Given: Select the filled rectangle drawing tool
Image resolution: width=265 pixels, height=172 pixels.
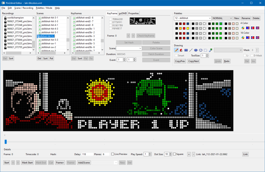Looking at the screenshot, I should point(186,50).
